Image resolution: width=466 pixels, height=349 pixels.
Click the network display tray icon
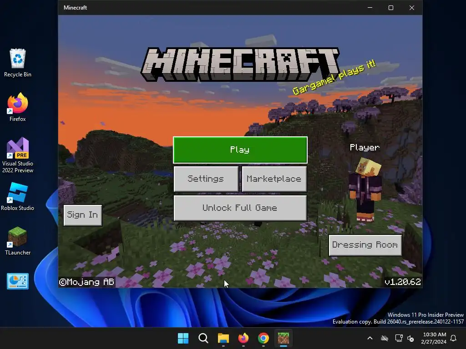tap(399, 338)
